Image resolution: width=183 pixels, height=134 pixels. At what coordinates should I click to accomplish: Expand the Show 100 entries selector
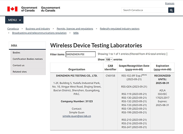pos(109,60)
